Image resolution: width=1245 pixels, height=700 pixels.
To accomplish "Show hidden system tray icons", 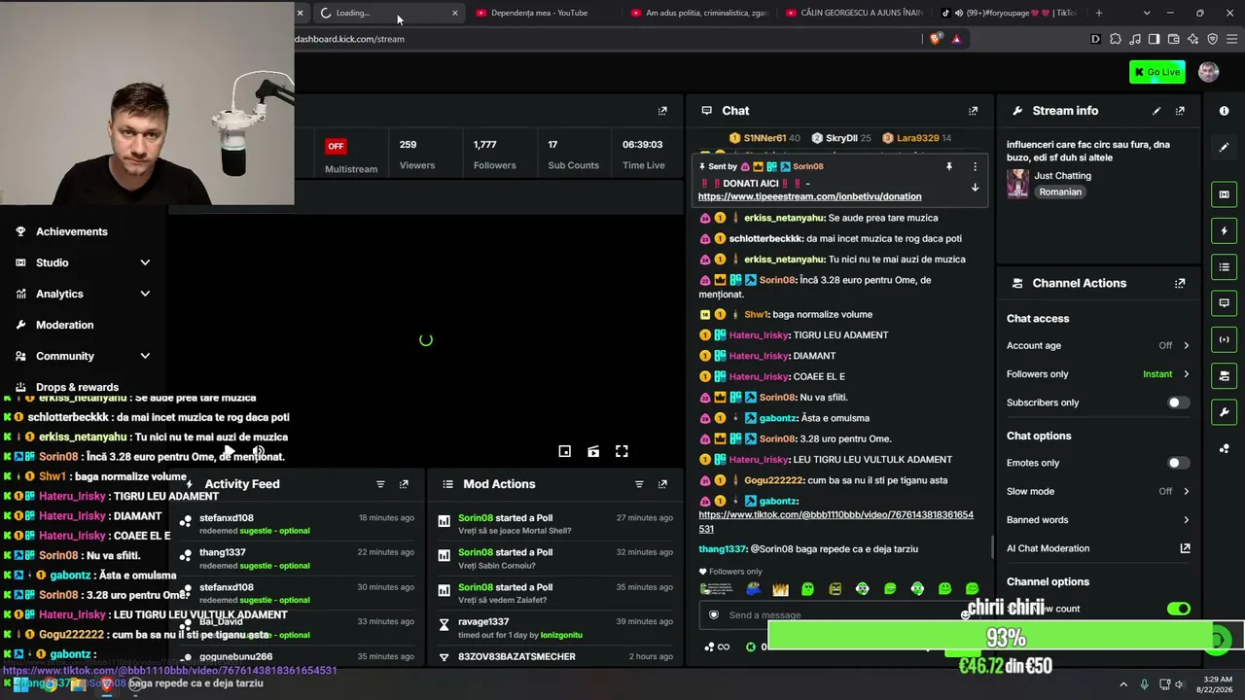I will pos(1123,684).
